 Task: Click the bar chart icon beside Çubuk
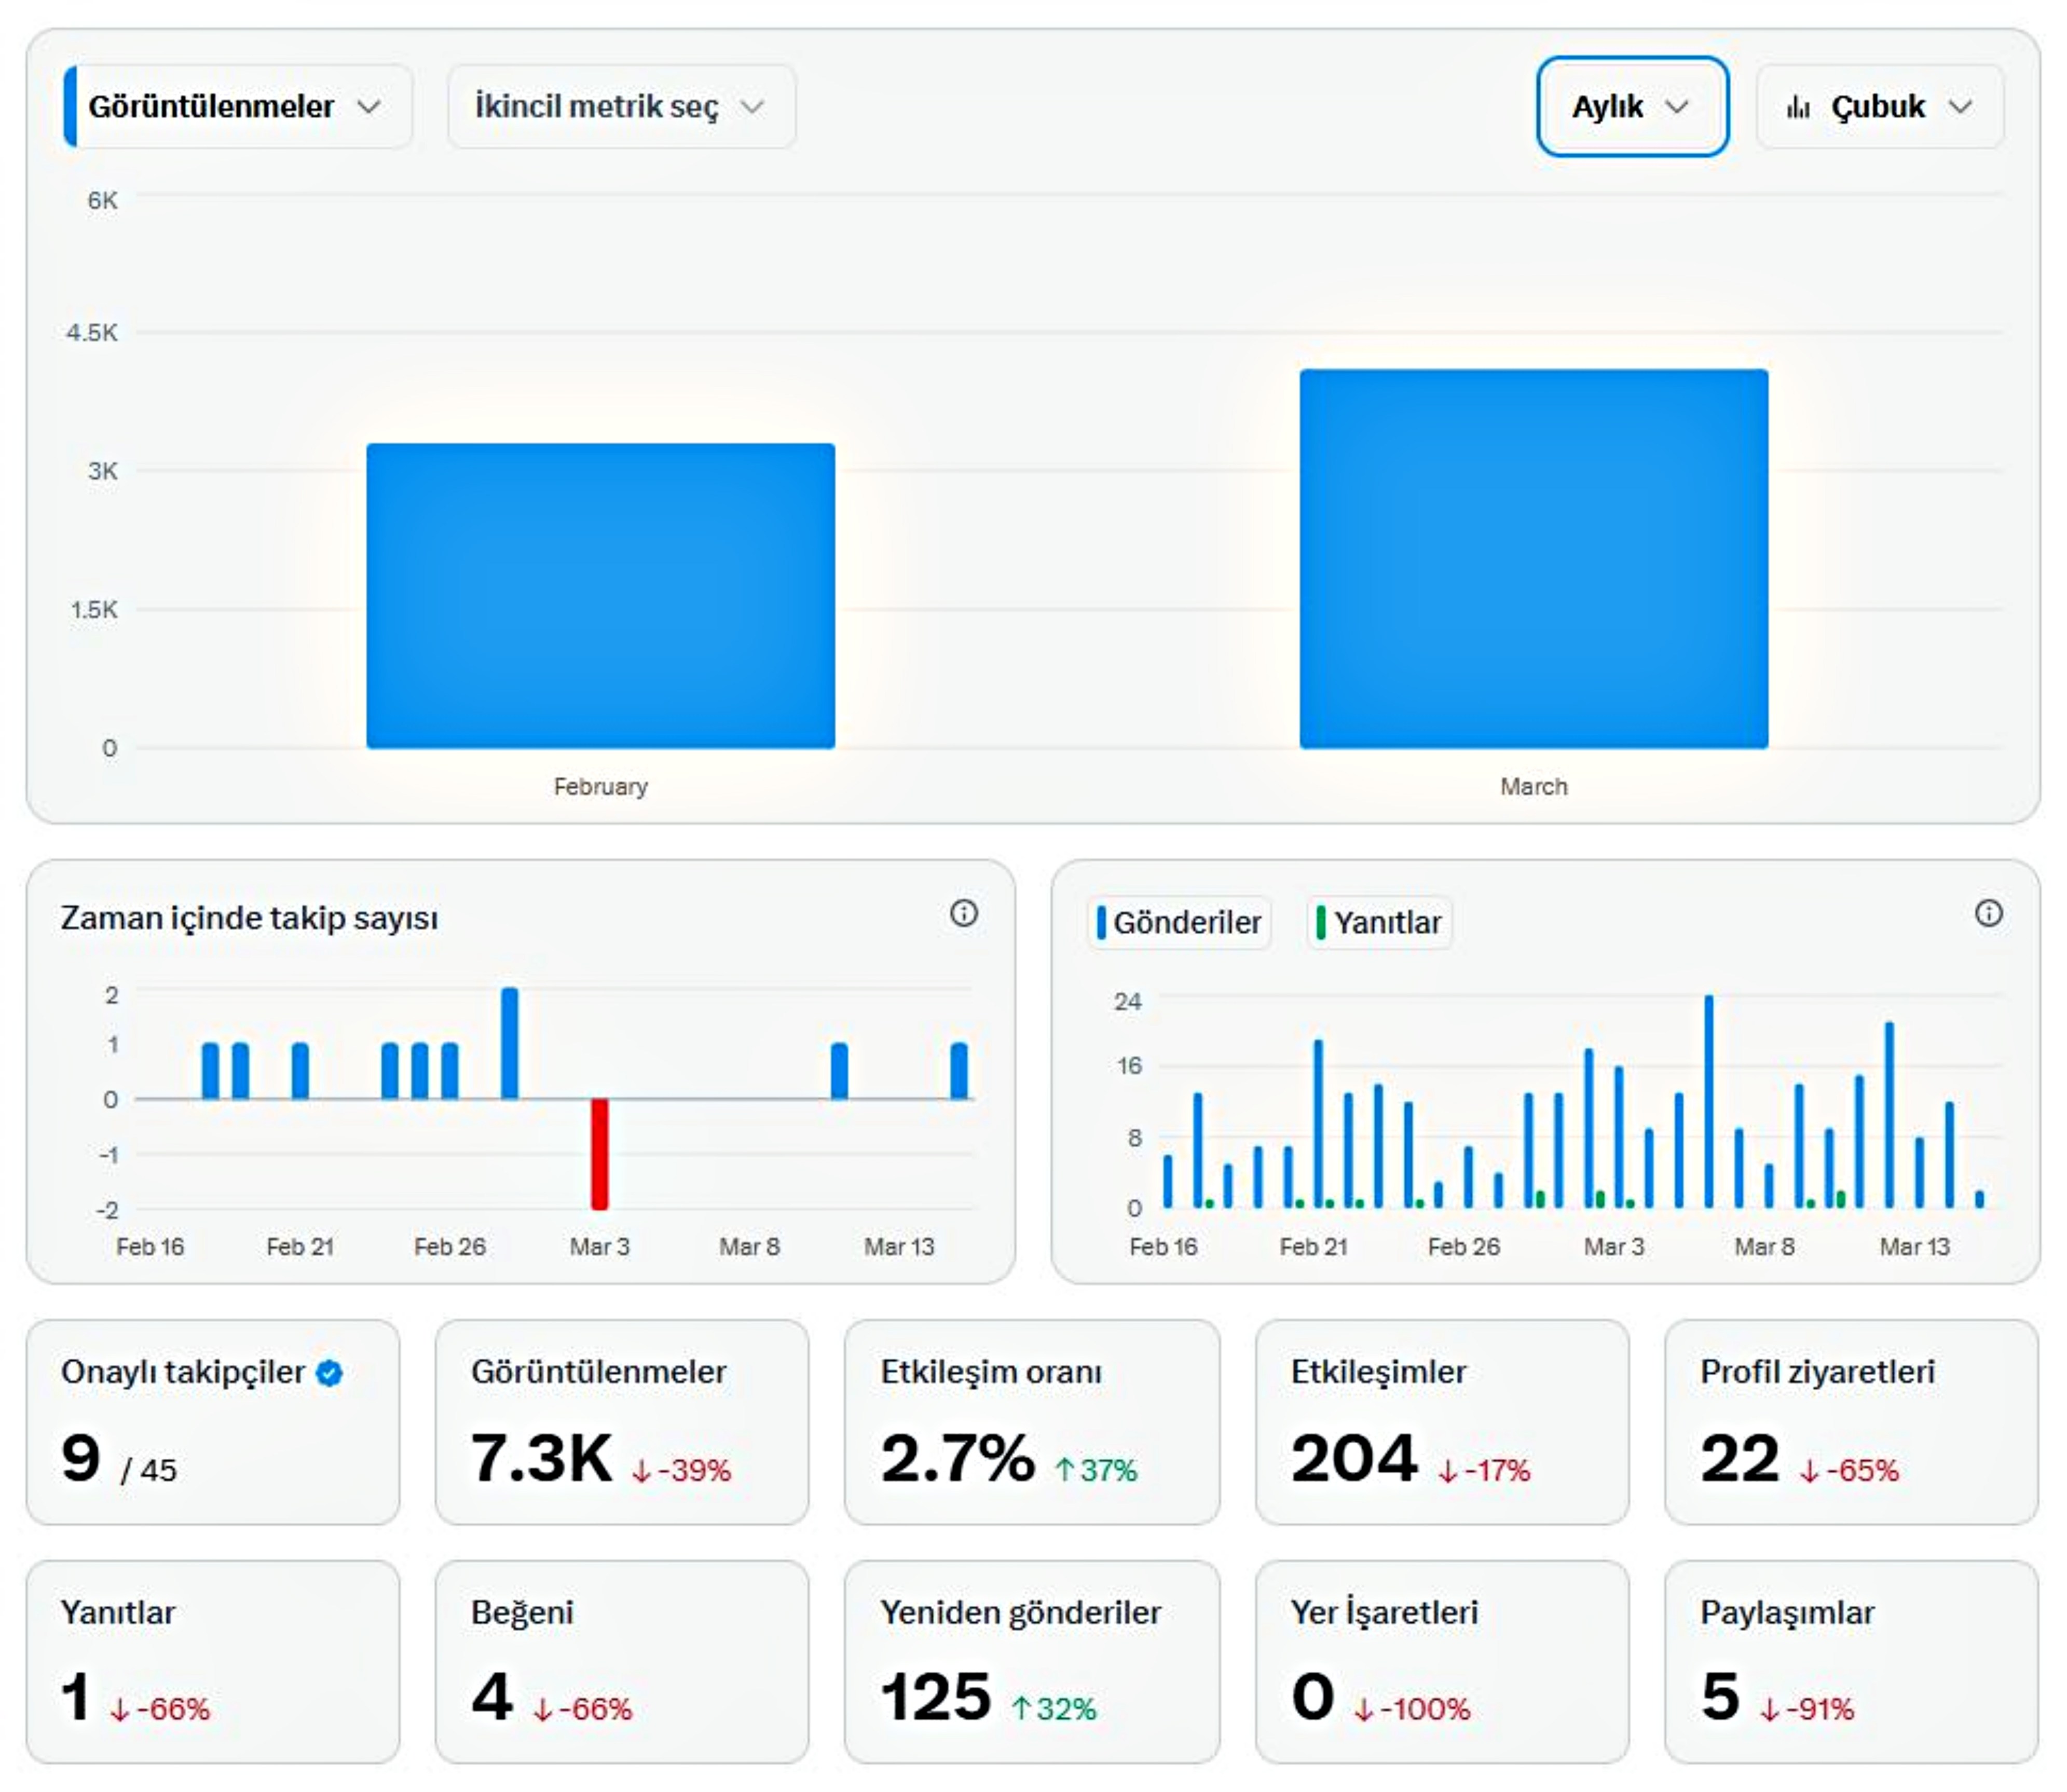1798,107
